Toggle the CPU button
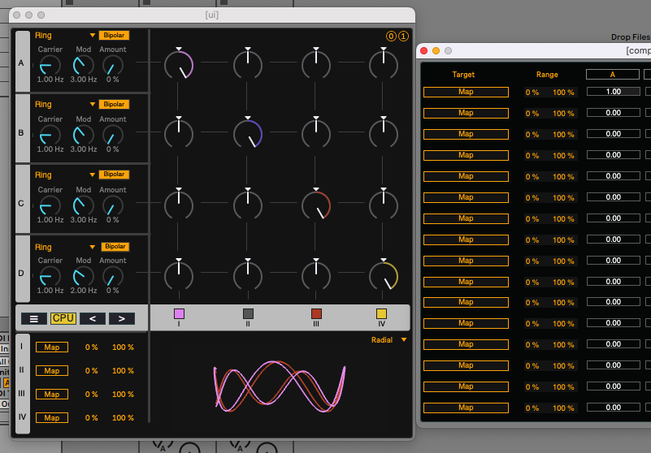Screen dimensions: 651x453 click(x=63, y=318)
